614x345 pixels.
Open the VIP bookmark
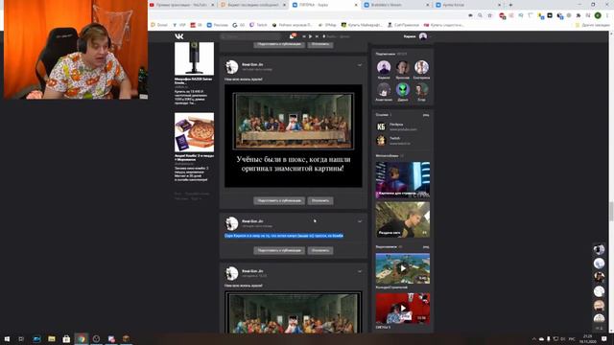coord(179,25)
